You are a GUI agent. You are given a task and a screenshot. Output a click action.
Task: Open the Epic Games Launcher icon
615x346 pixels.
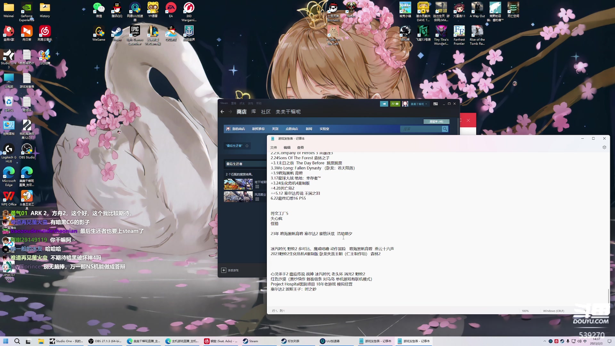pos(135,35)
